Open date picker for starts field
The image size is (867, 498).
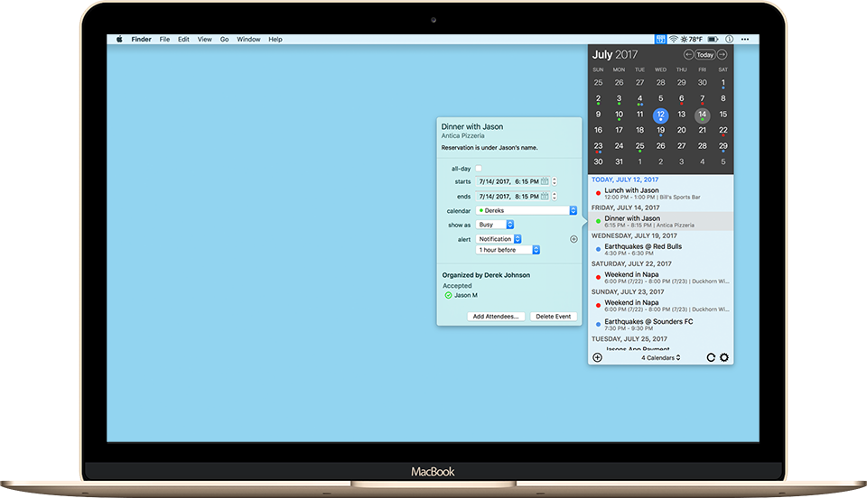tap(545, 181)
